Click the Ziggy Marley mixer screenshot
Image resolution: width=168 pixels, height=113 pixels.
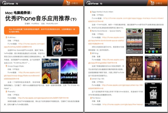pyautogui.click(x=134, y=41)
